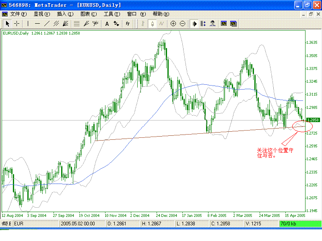This screenshot has height=241, width=322.
Task: Select the arrow cursor tool
Action: tap(7, 24)
